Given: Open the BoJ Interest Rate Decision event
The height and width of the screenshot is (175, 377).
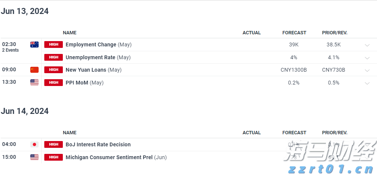Looking at the screenshot, I should click(x=98, y=144).
